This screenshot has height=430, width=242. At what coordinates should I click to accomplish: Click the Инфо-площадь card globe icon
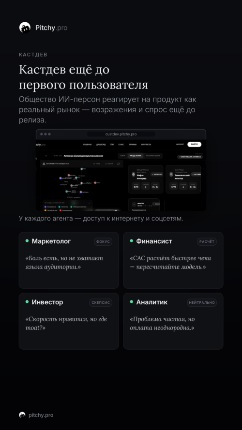pyautogui.click(x=134, y=175)
